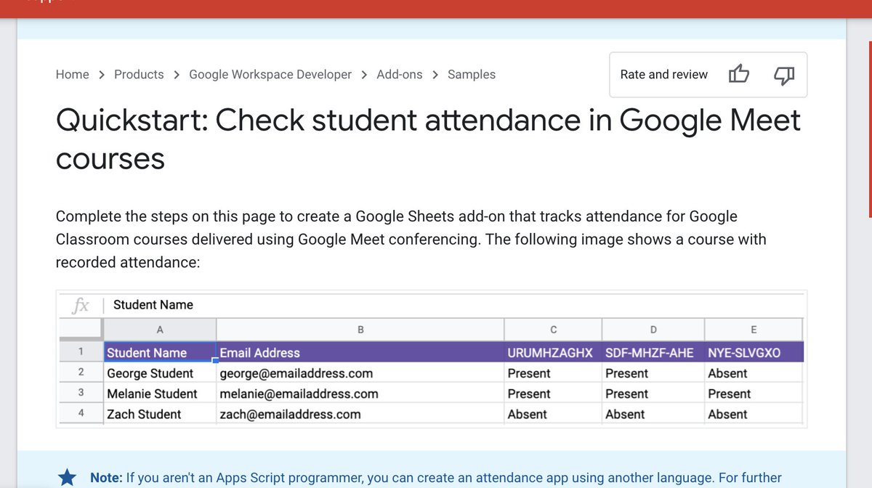
Task: Click column A header in sheet image
Action: pyautogui.click(x=160, y=330)
